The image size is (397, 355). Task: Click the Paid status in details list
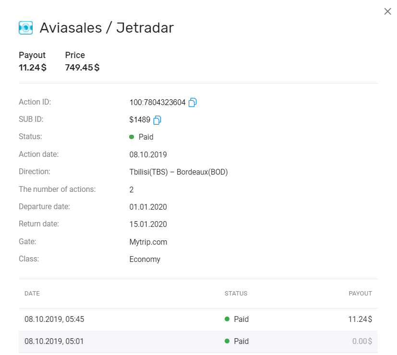141,137
